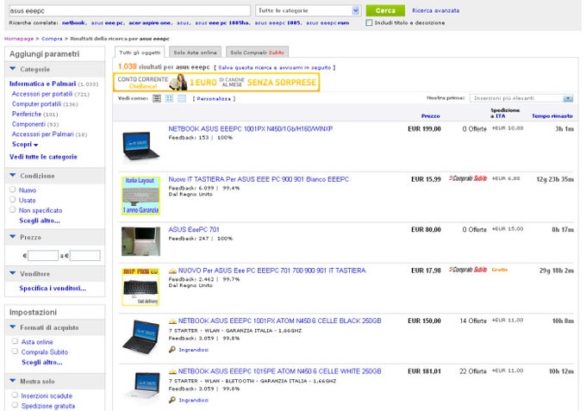Click Scegli altro under Formati di acquisto

pyautogui.click(x=42, y=362)
